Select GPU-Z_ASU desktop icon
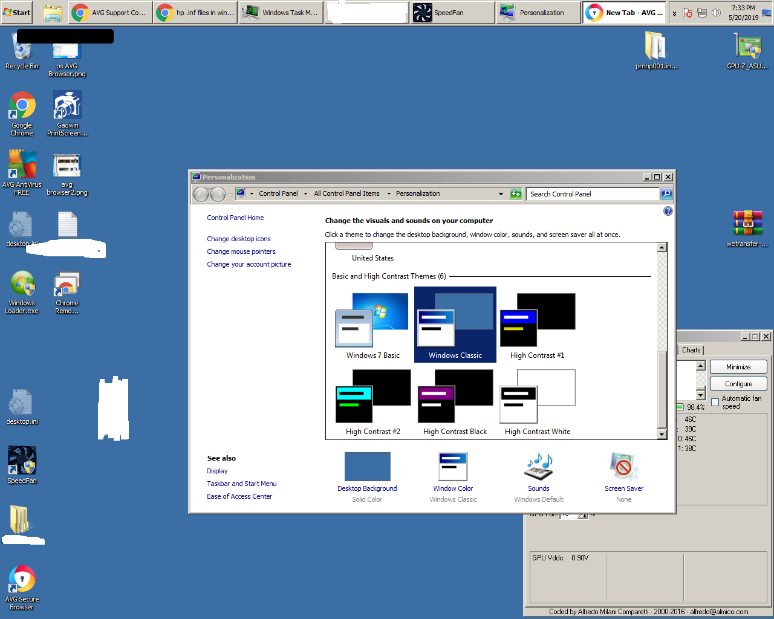774x619 pixels. point(747,51)
